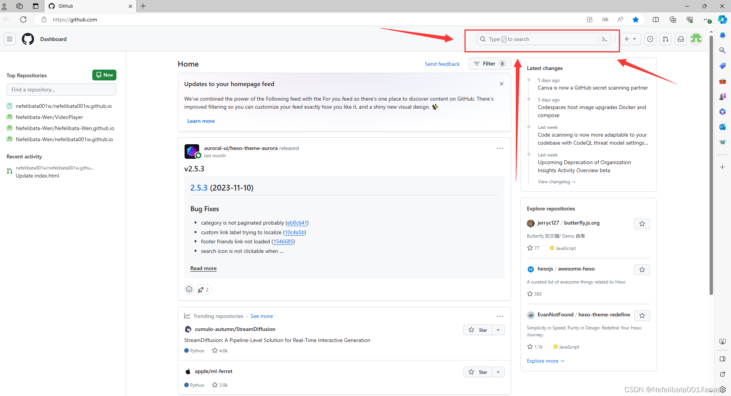Open the Copilot icon in browser toolbar

723,20
